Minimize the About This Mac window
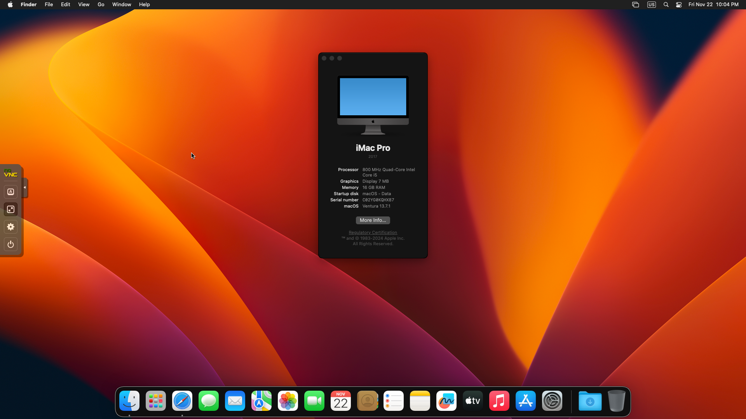This screenshot has height=419, width=746. tap(332, 58)
